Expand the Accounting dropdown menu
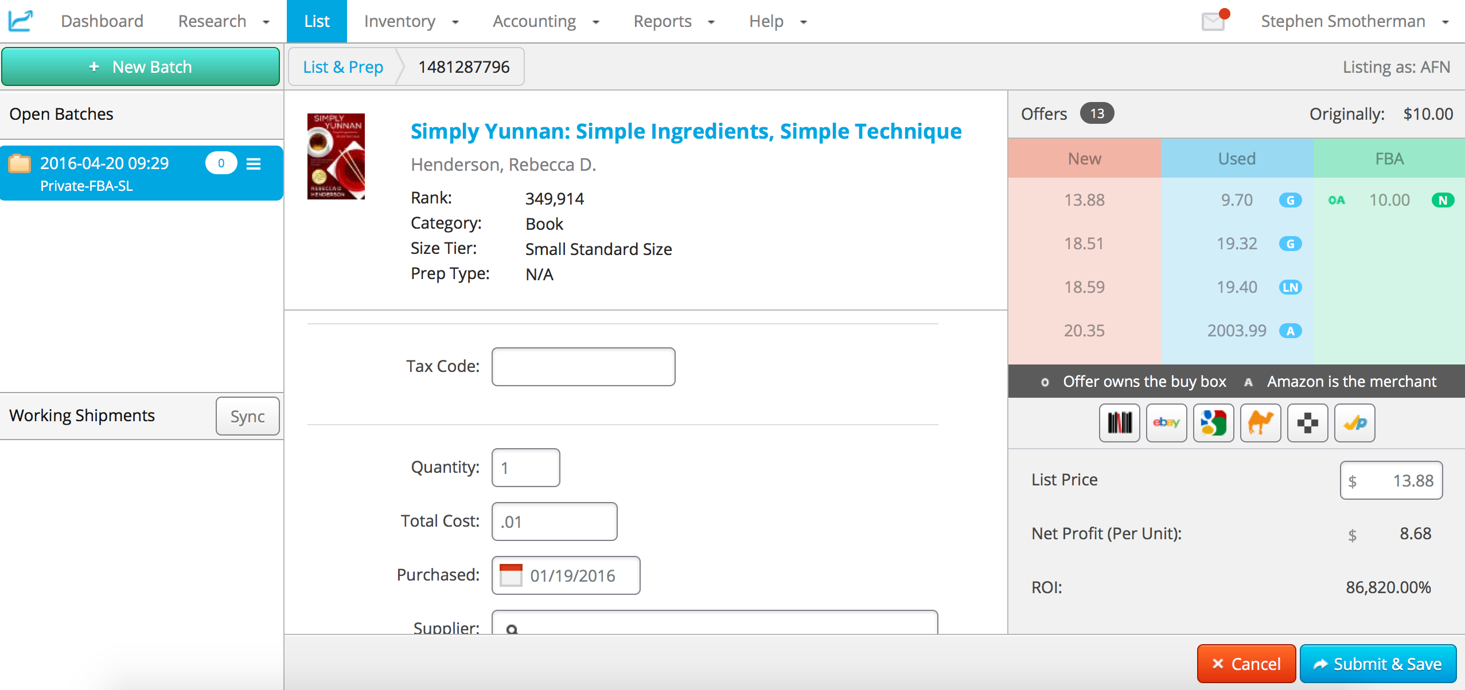1465x690 pixels. click(546, 21)
